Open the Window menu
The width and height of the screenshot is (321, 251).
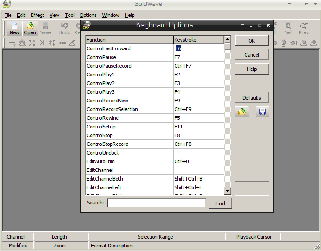point(111,15)
